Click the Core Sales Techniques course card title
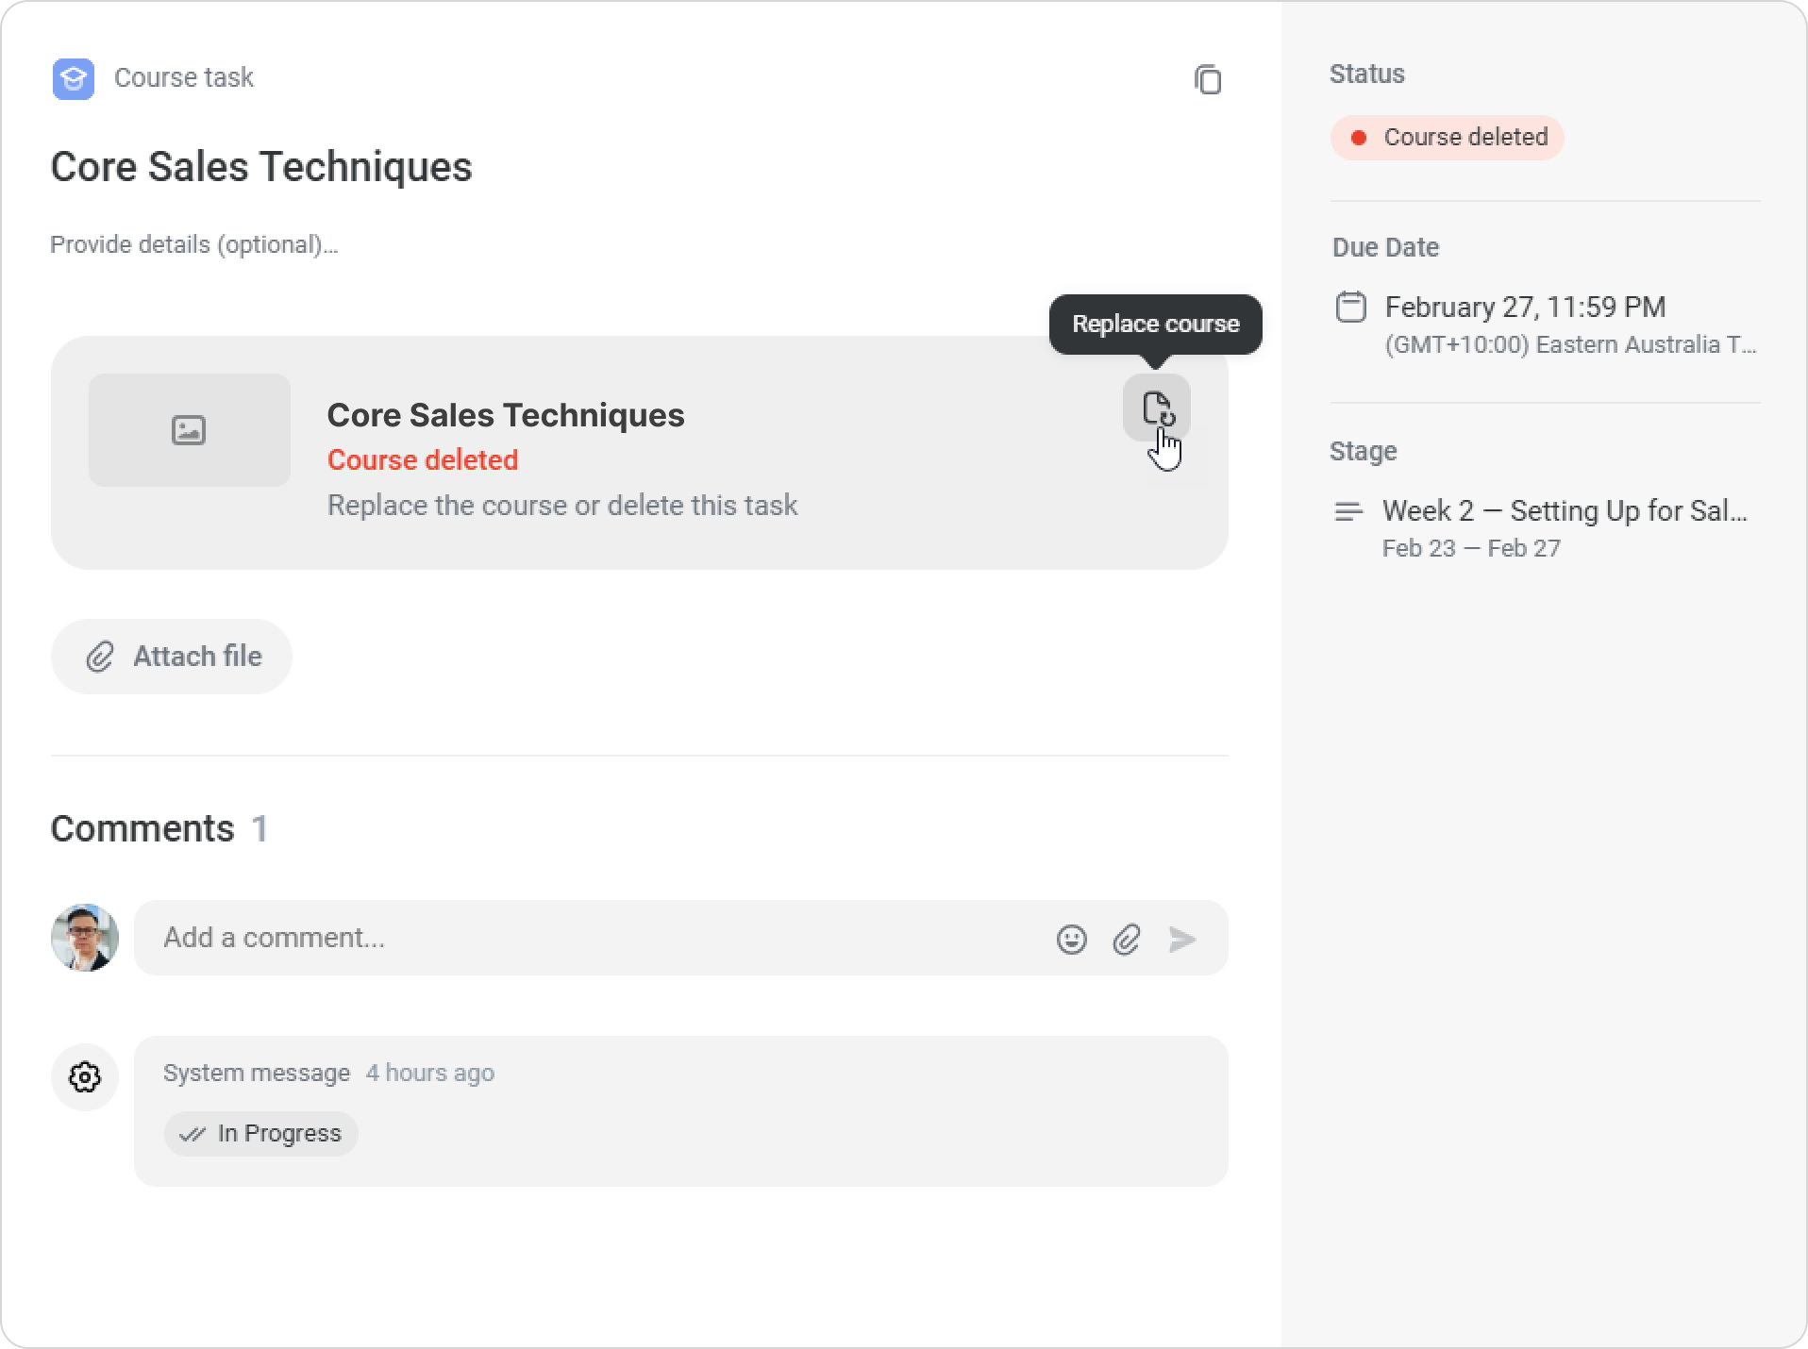The width and height of the screenshot is (1808, 1349). click(x=506, y=415)
